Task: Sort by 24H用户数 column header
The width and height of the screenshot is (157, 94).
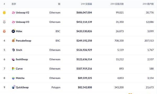Action: coord(148,4)
